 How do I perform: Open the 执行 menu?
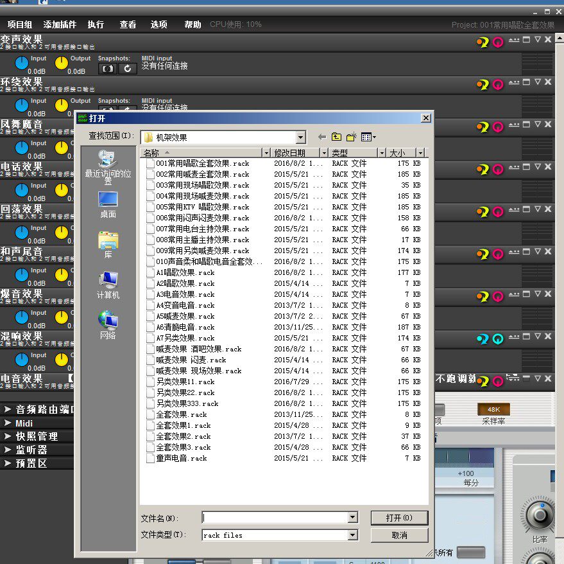pos(96,24)
